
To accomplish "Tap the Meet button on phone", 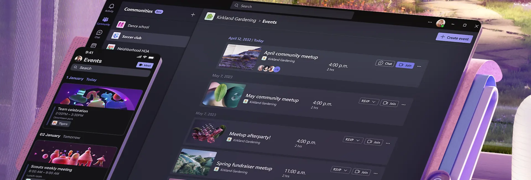I will [145, 65].
